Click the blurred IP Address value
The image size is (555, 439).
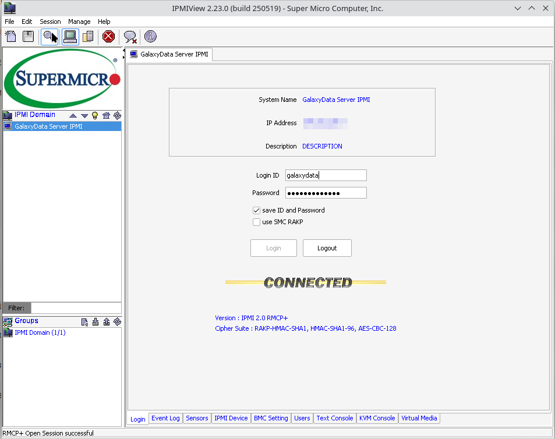tap(326, 123)
